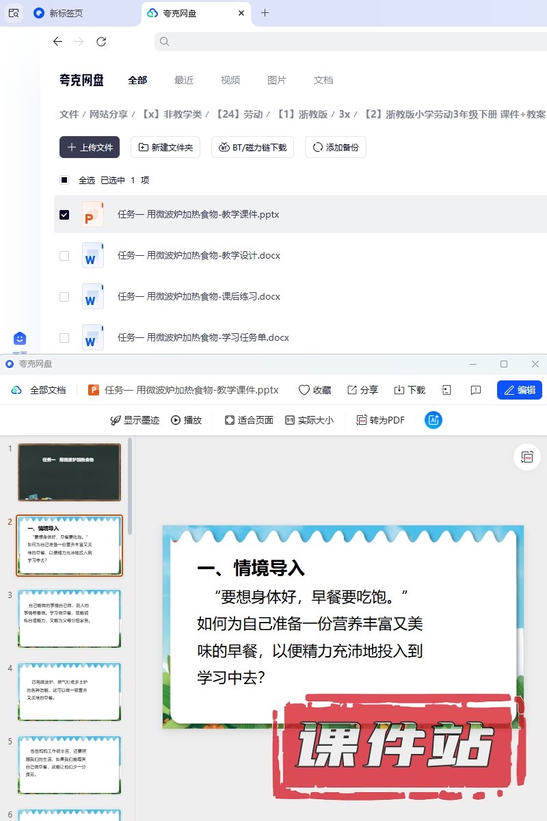The width and height of the screenshot is (547, 821).
Task: Click the 上传文件 upload button
Action: point(90,147)
